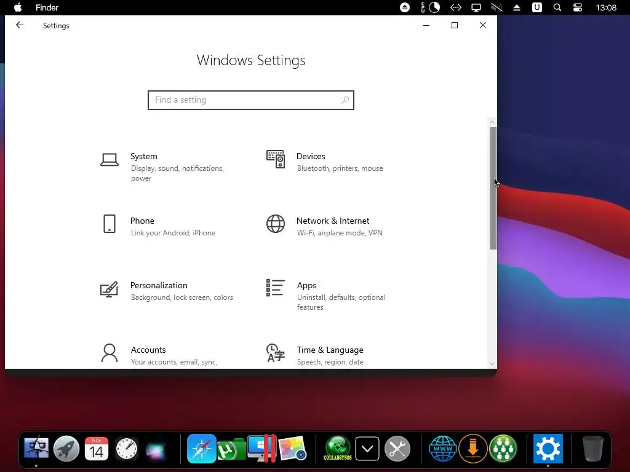
Task: Click the scrollbar down arrow
Action: (492, 364)
